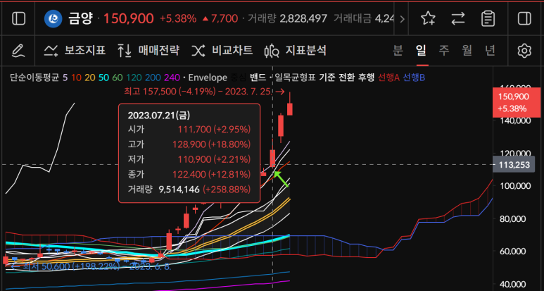
Task: Toggle 선행A span legend item
Action: pyautogui.click(x=388, y=78)
